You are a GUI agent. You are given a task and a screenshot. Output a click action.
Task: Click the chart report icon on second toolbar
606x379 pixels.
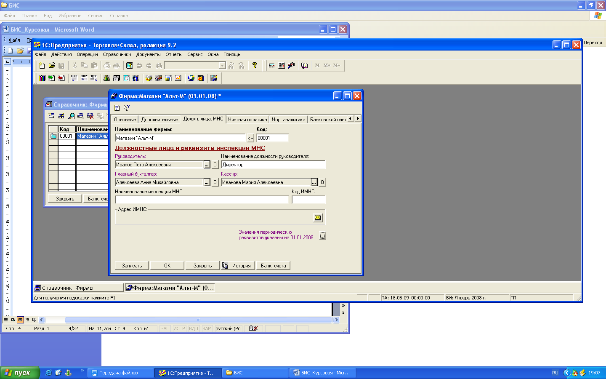coord(178,78)
